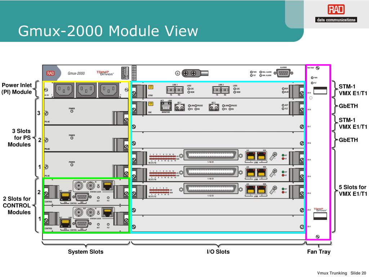The height and width of the screenshot is (277, 369).
Task: Click the PWR LED on the fan tray
Action: pos(312,78)
